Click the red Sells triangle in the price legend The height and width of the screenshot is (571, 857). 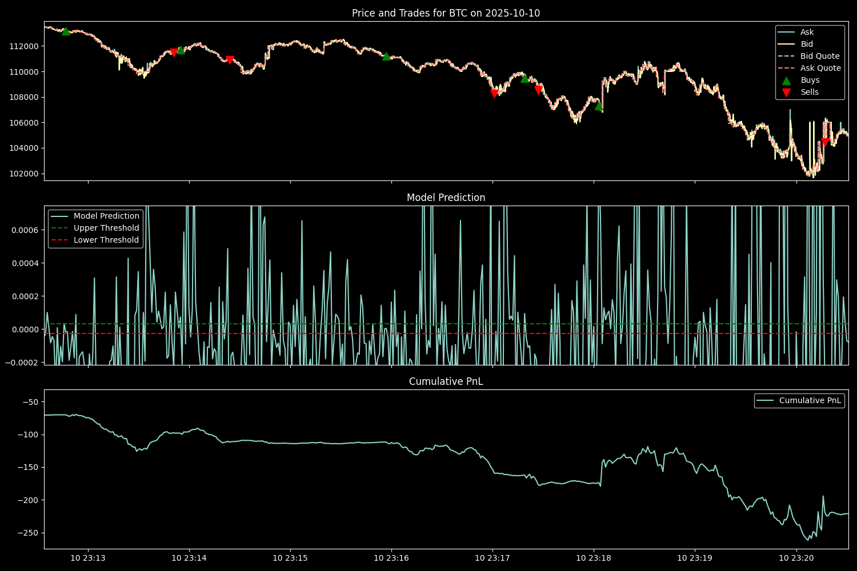click(786, 92)
